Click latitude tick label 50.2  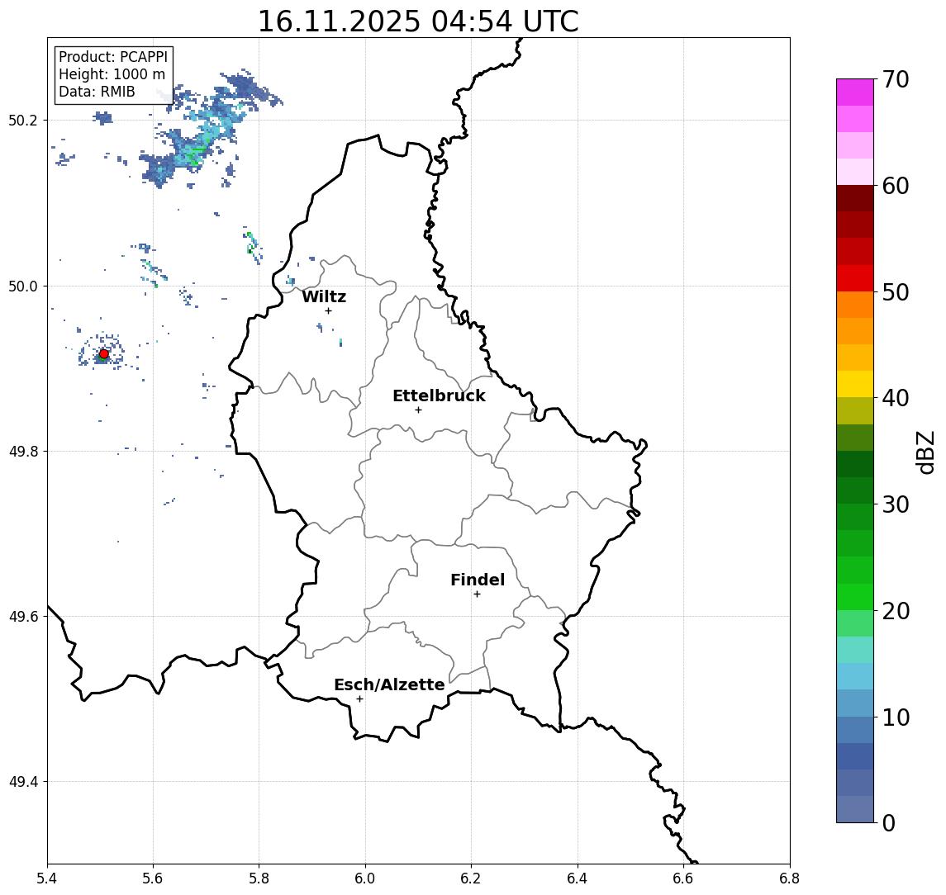pyautogui.click(x=23, y=120)
